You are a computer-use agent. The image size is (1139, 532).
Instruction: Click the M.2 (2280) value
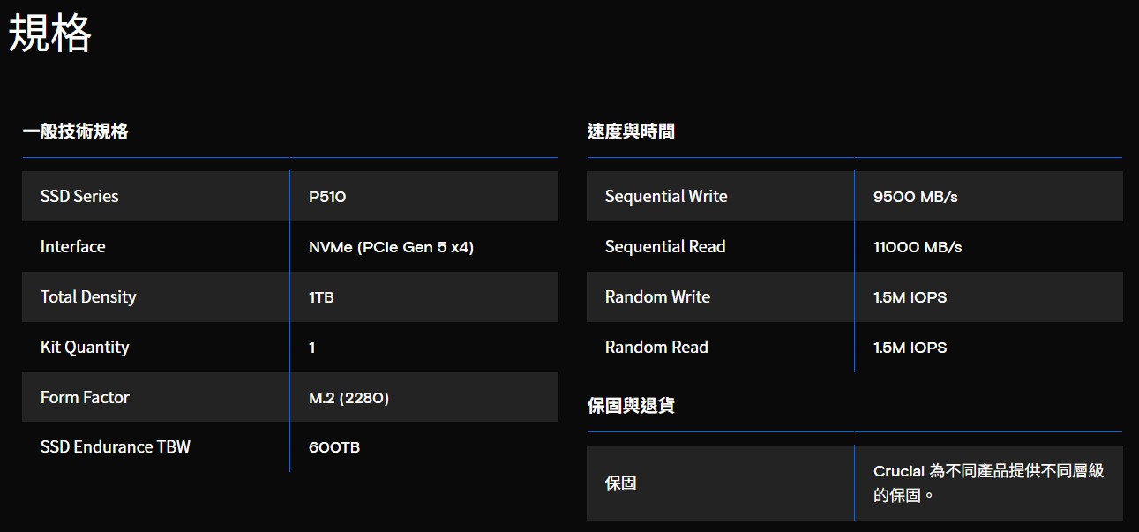click(349, 398)
